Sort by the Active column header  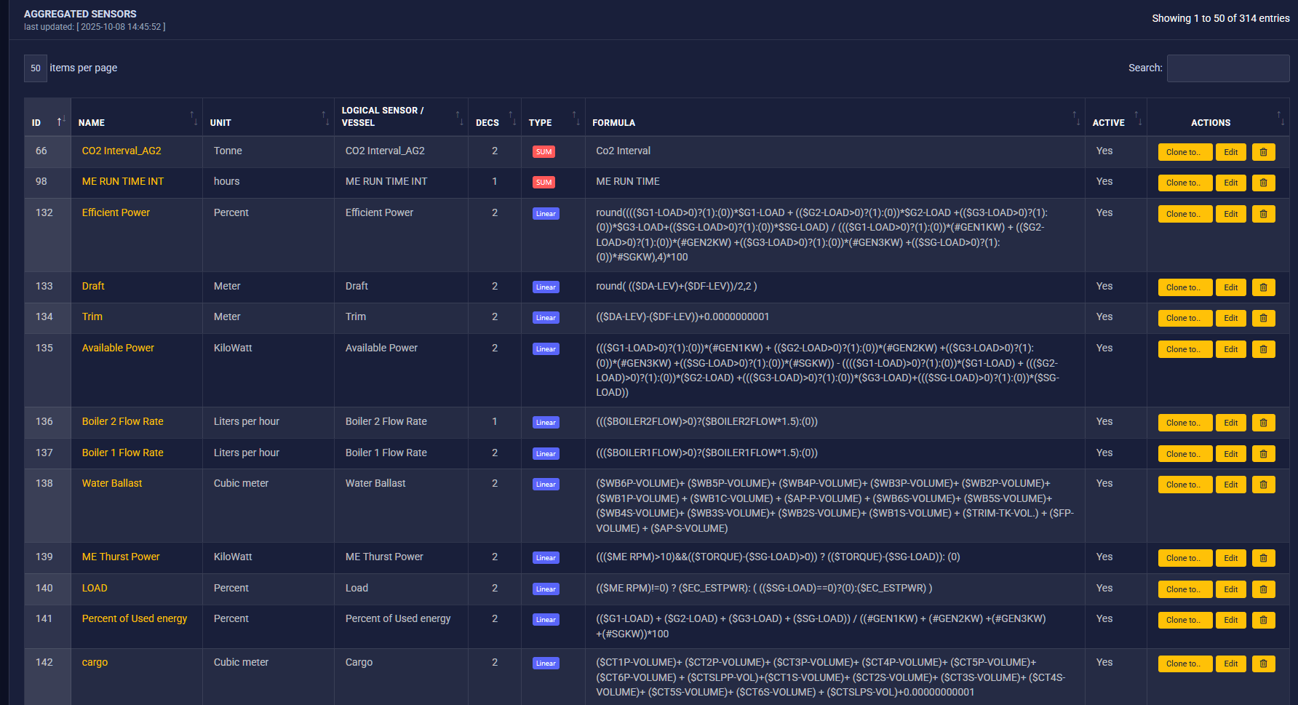(x=1108, y=123)
